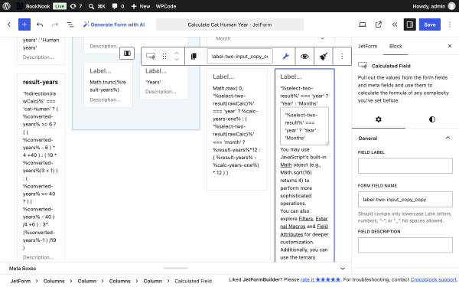
Task: Open the half-circle styles tab
Action: 432,119
